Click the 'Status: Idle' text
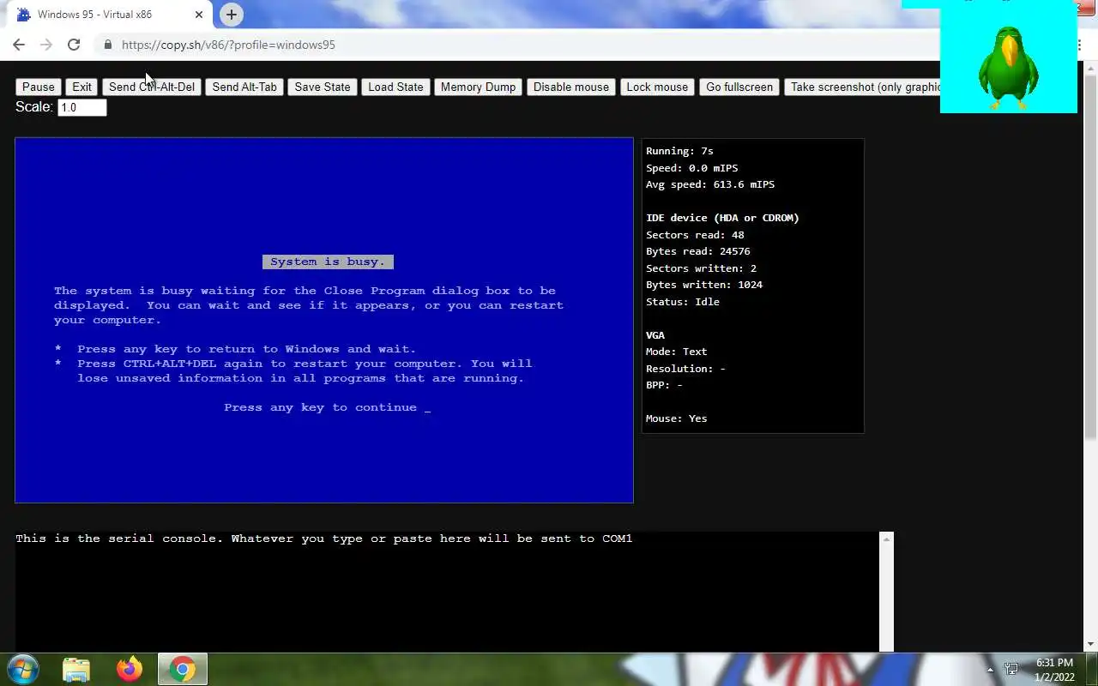 (683, 302)
